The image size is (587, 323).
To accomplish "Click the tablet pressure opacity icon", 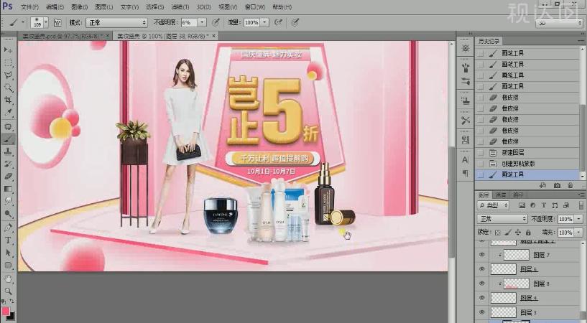I will pyautogui.click(x=216, y=23).
